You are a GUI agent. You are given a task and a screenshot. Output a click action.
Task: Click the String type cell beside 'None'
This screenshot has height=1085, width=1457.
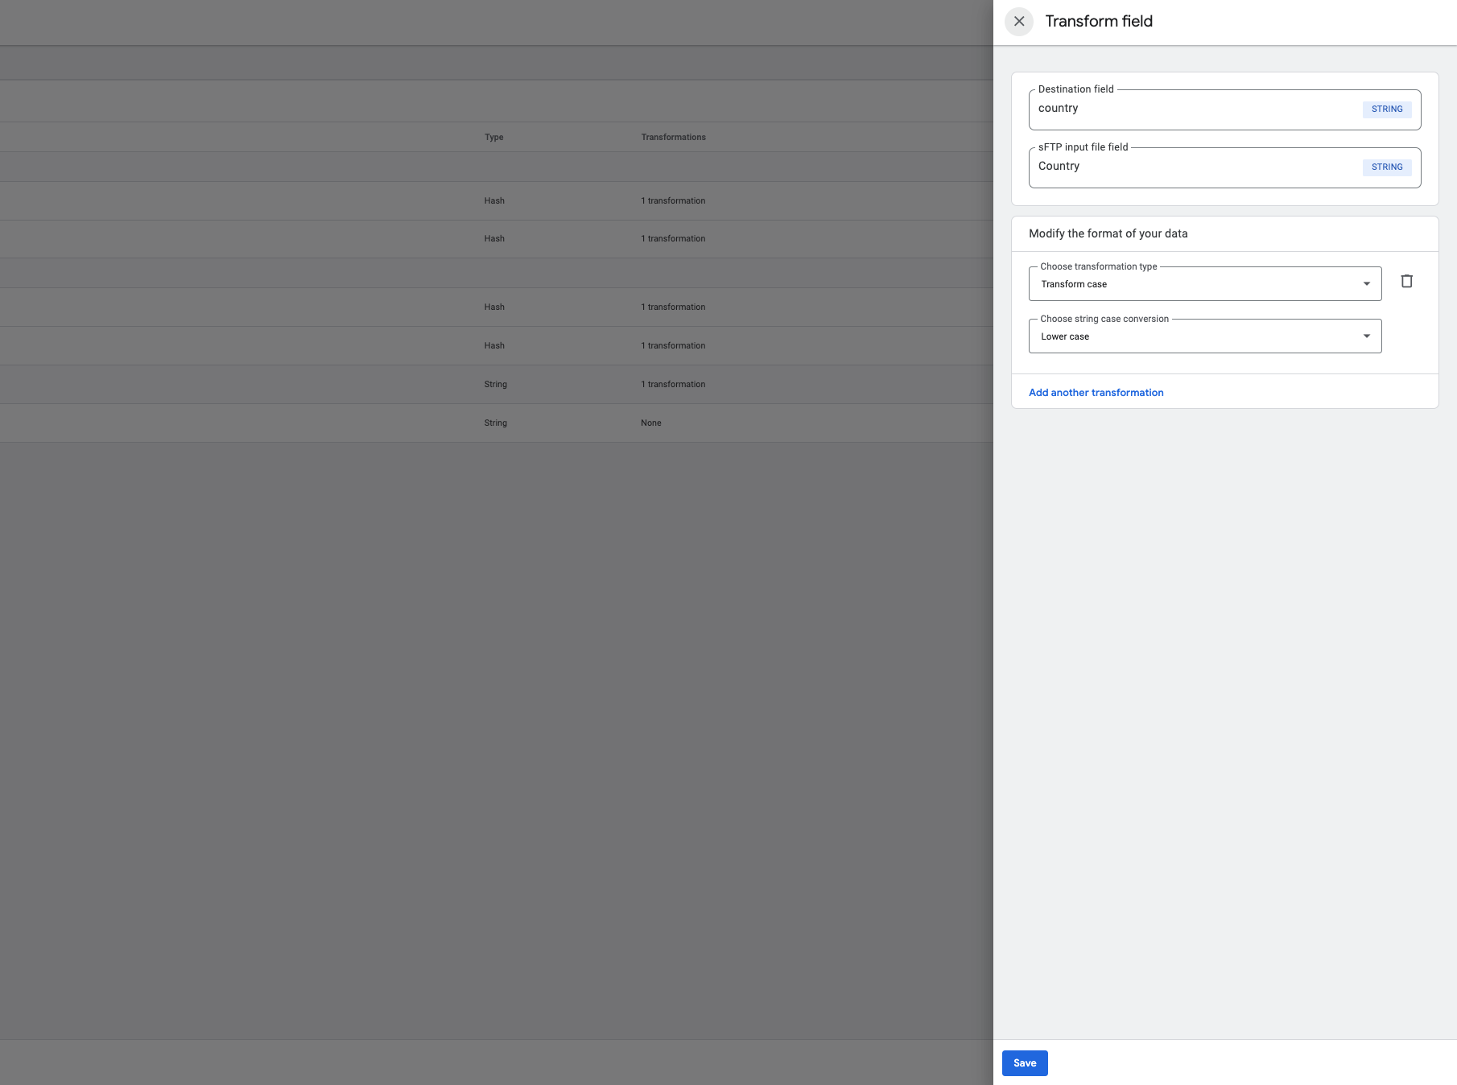click(x=495, y=423)
